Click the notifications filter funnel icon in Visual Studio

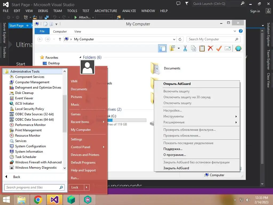[187, 3]
